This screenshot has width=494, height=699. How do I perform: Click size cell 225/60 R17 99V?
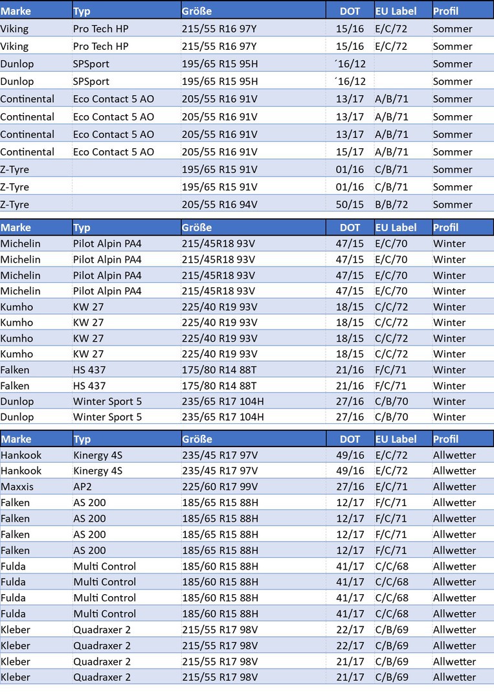pos(219,487)
